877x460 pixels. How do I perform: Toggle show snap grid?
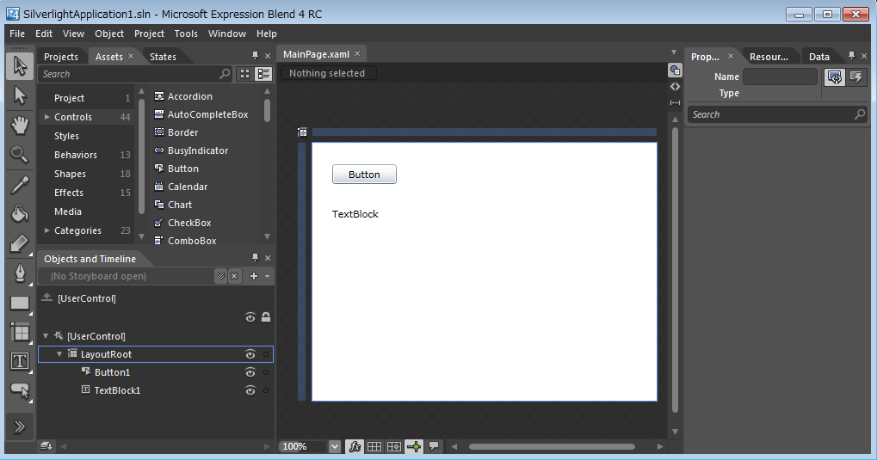click(x=374, y=446)
